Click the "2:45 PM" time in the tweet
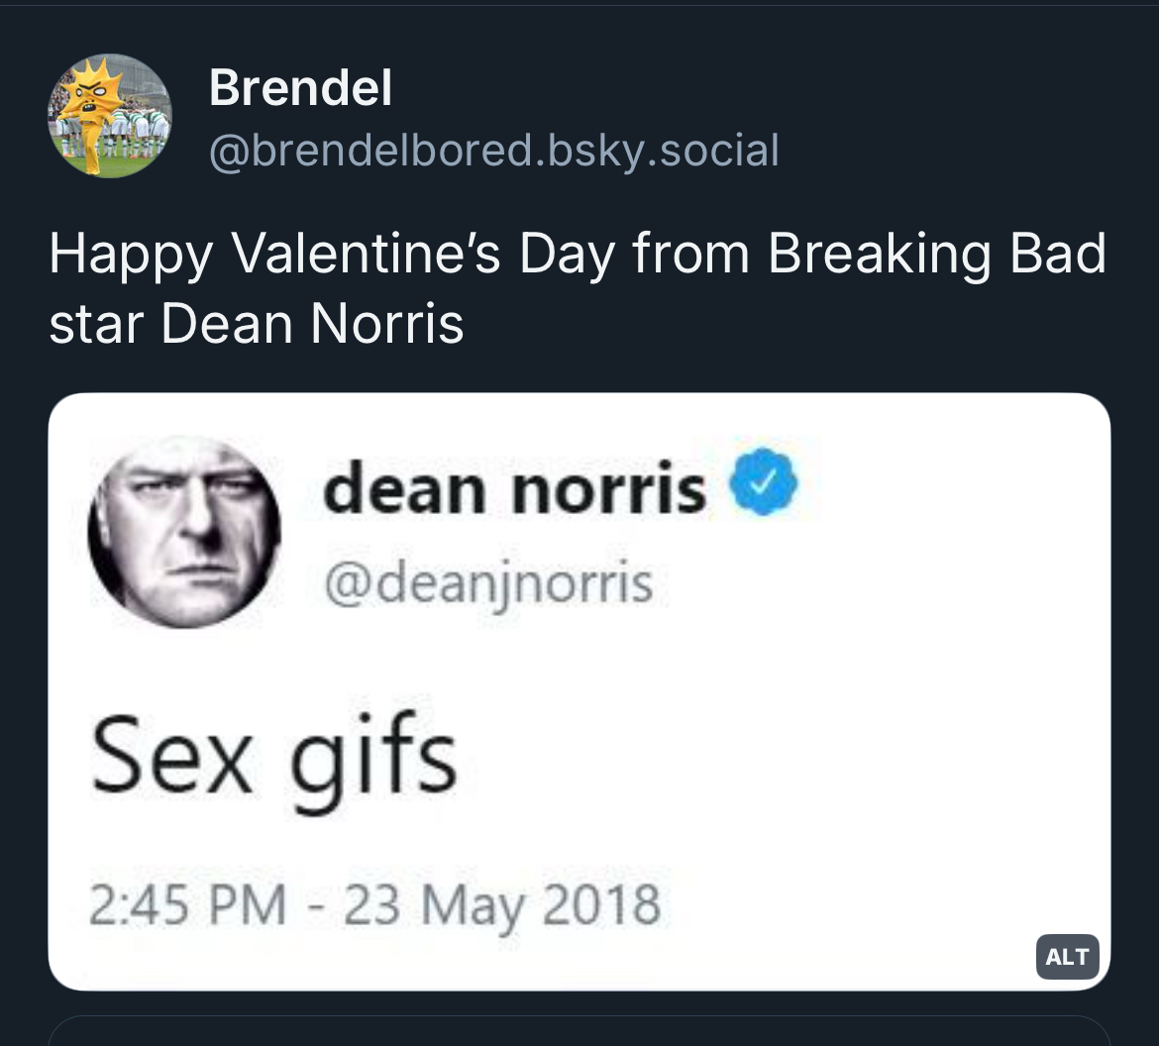Image resolution: width=1159 pixels, height=1046 pixels. pos(187,903)
